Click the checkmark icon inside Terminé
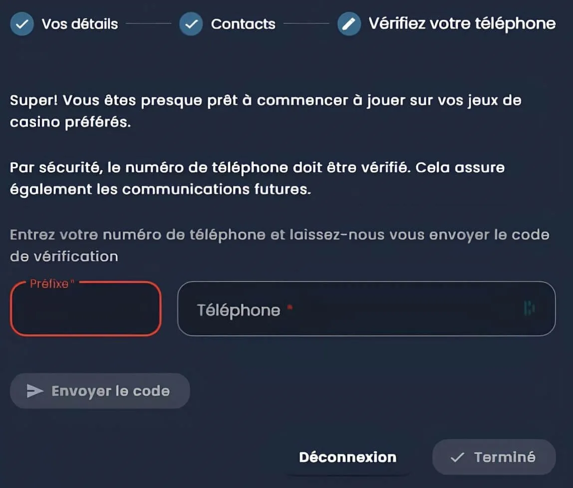Image resolution: width=573 pixels, height=488 pixels. click(x=457, y=457)
